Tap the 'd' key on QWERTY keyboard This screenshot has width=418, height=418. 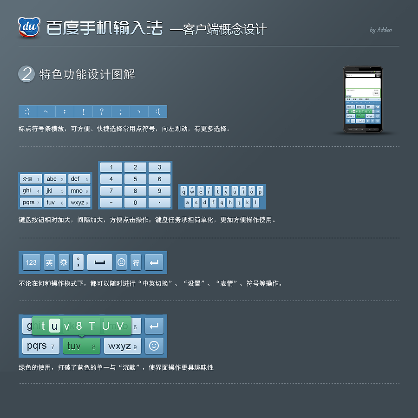(205, 202)
